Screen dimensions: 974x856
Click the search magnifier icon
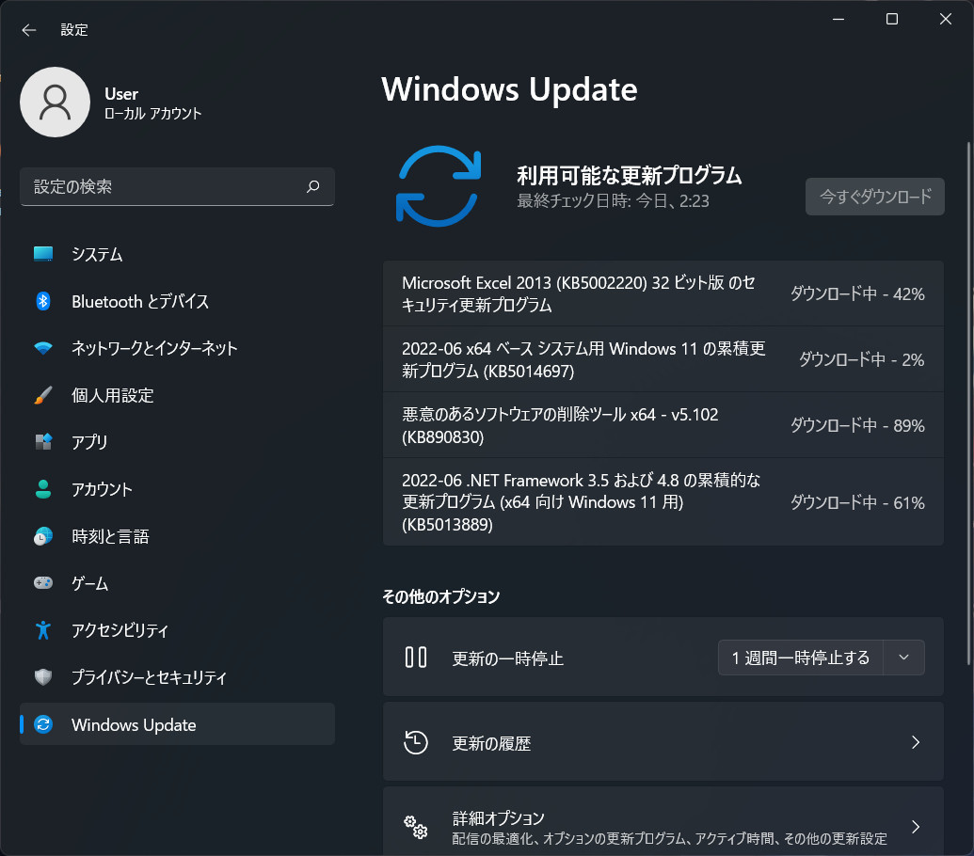point(313,186)
